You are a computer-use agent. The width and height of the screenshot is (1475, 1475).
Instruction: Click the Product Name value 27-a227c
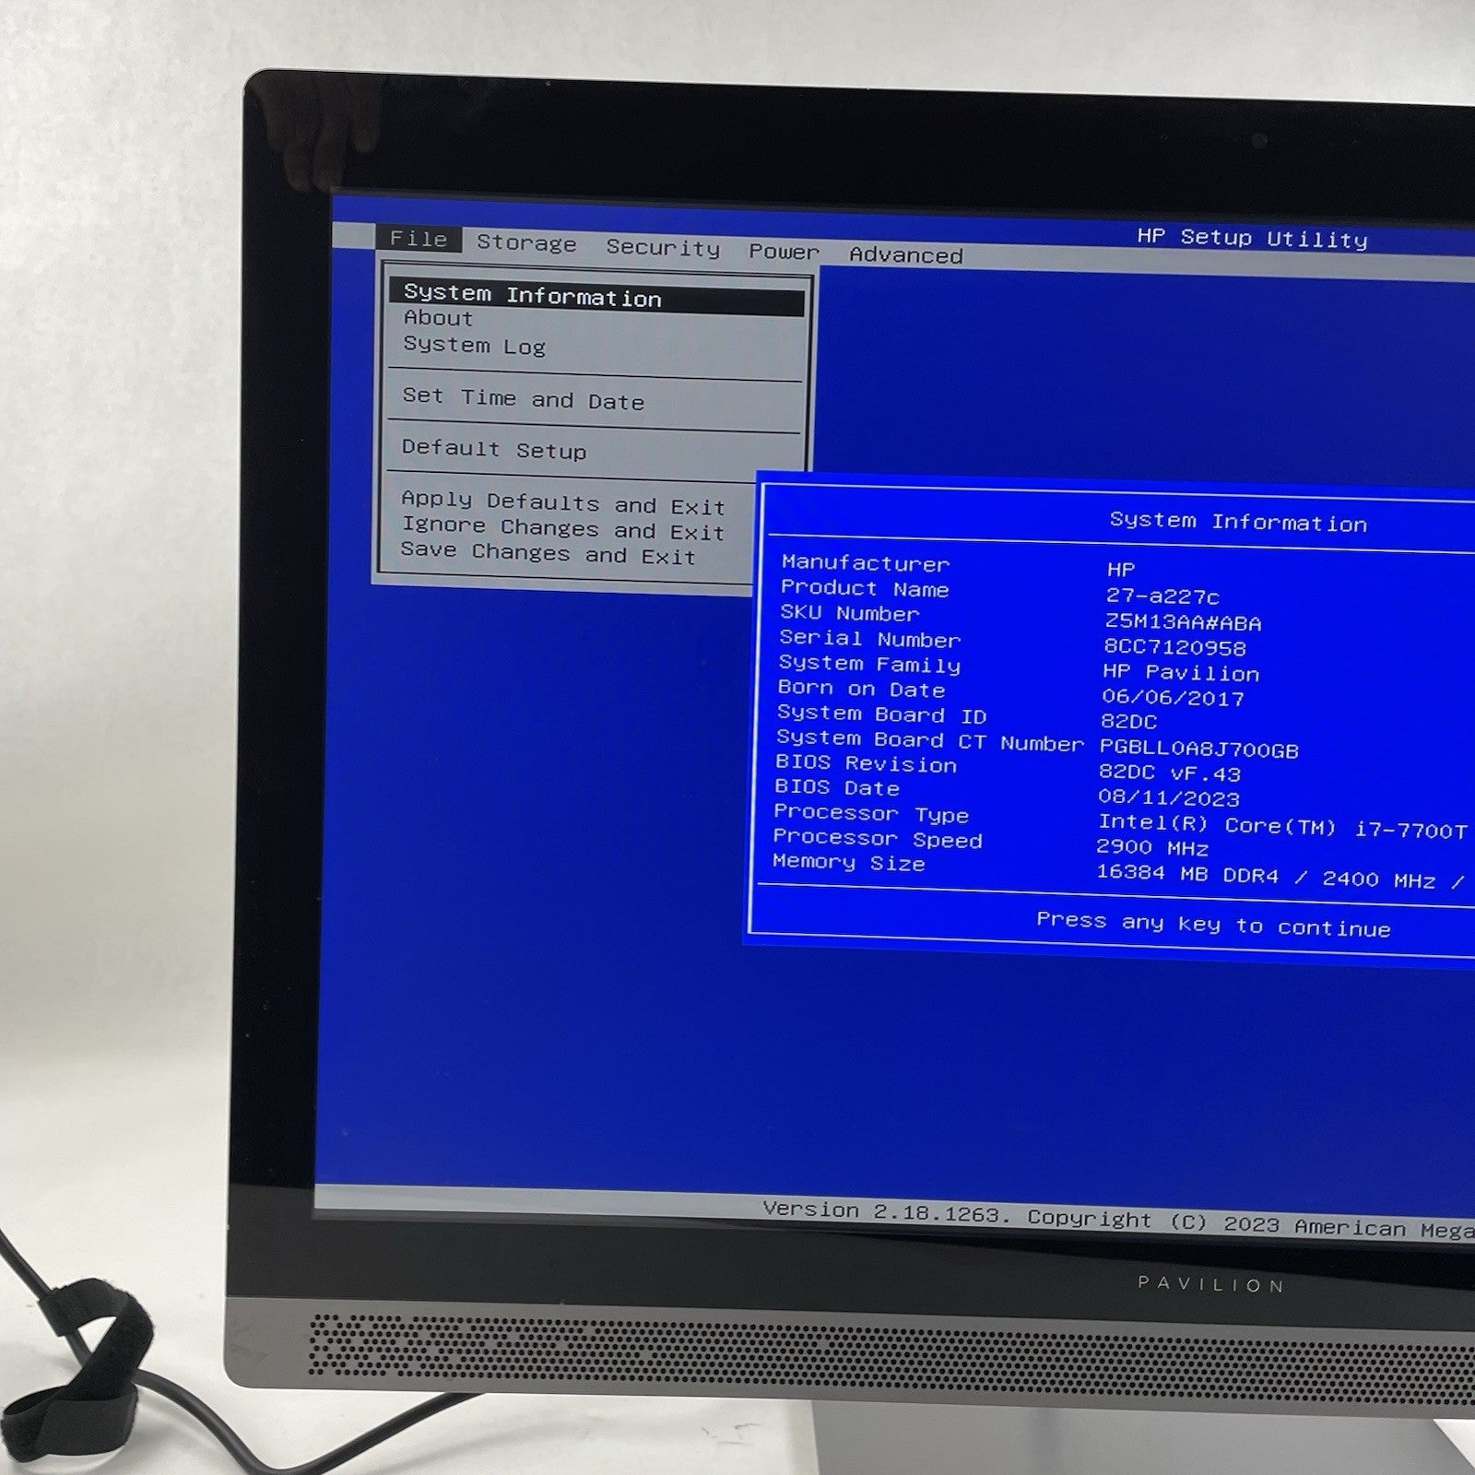1162,596
